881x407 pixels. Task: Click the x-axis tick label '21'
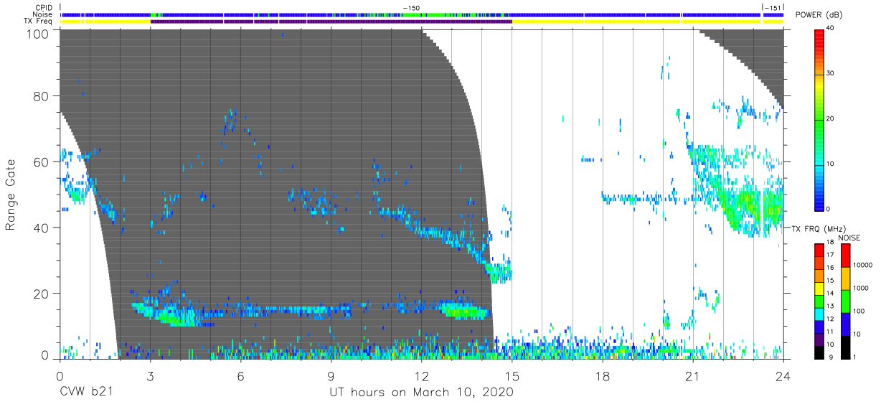click(693, 376)
